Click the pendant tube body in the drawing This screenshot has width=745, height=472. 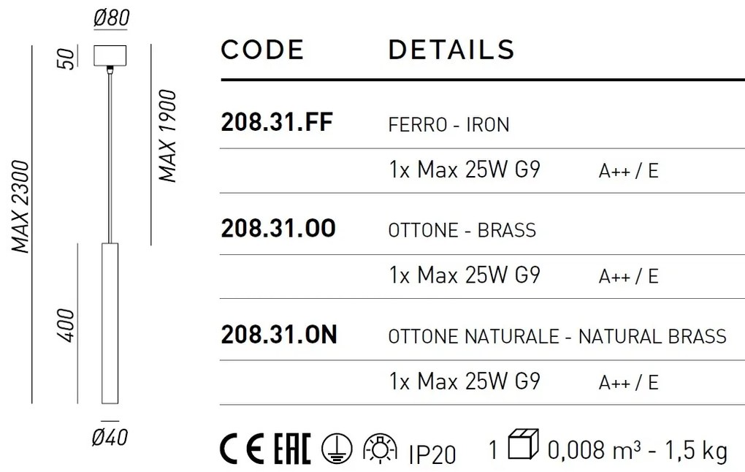(x=110, y=323)
